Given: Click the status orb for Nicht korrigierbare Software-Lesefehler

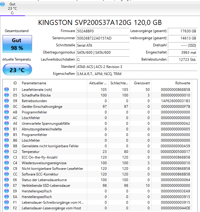Looking at the screenshot, I should pos(7,168).
